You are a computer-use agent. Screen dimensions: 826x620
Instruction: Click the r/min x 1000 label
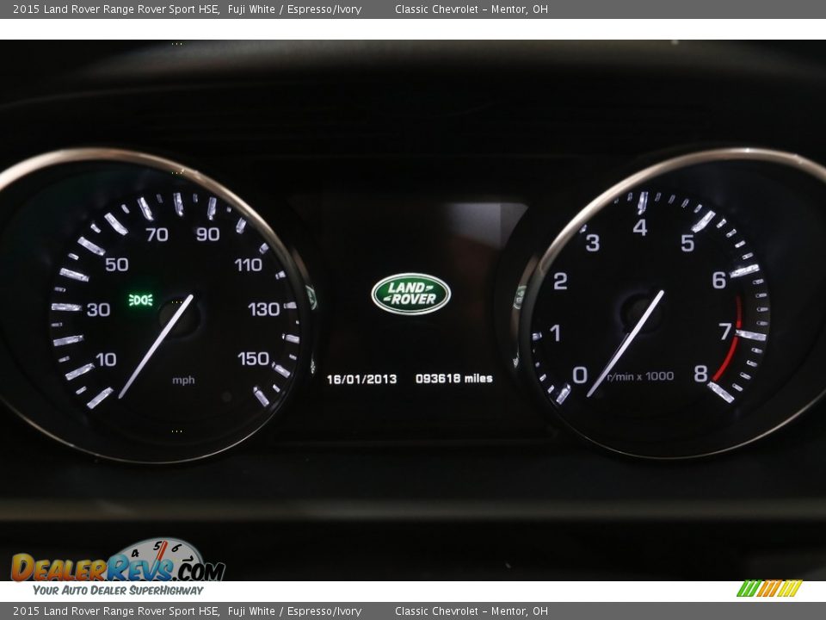click(x=640, y=376)
